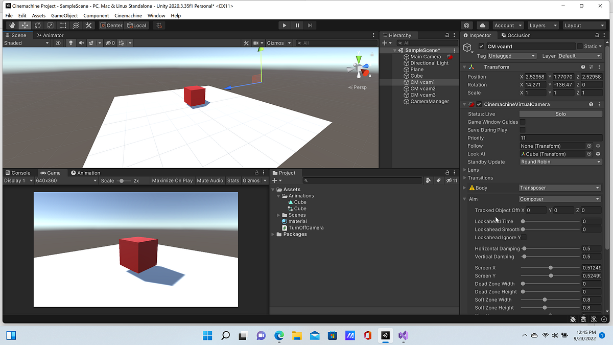Toggle 2D scene view mode
Viewport: 613px width, 345px height.
pos(58,43)
